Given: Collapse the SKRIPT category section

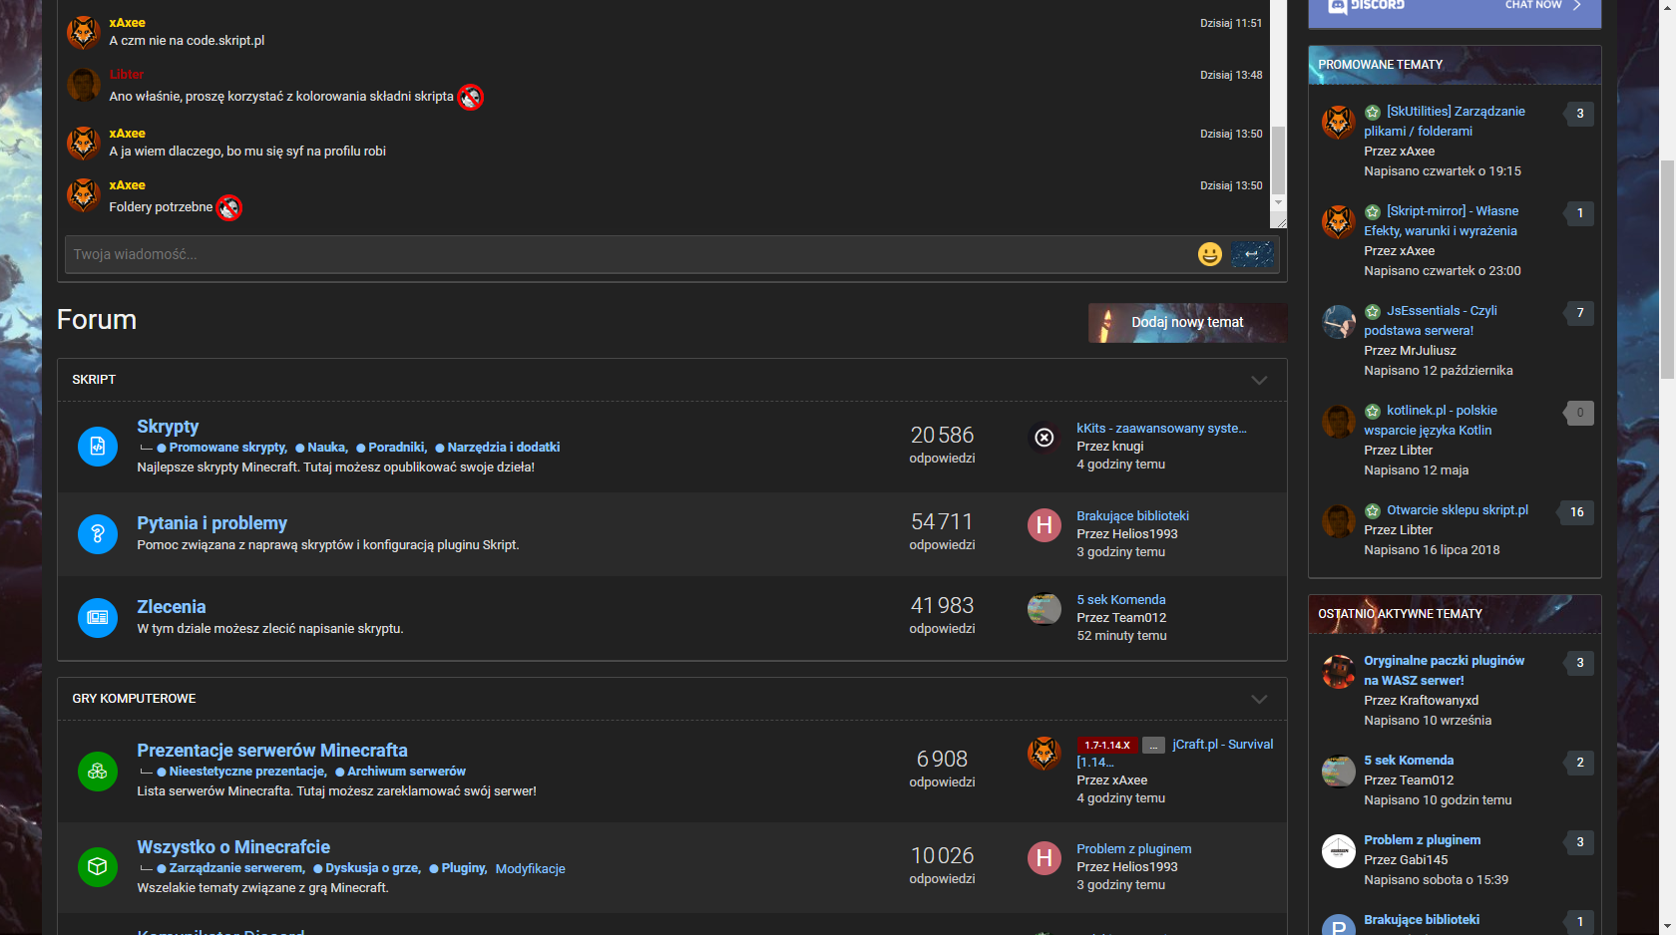Looking at the screenshot, I should 1259,380.
